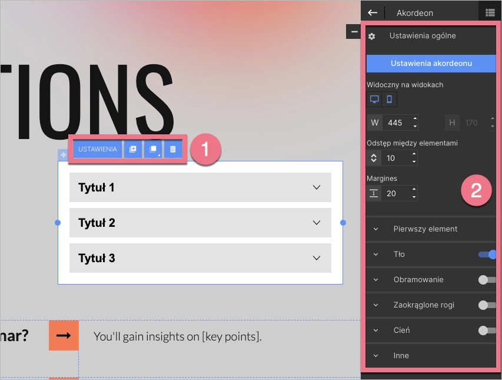Collapse the panel with the minus button
This screenshot has width=502, height=380.
tap(354, 31)
